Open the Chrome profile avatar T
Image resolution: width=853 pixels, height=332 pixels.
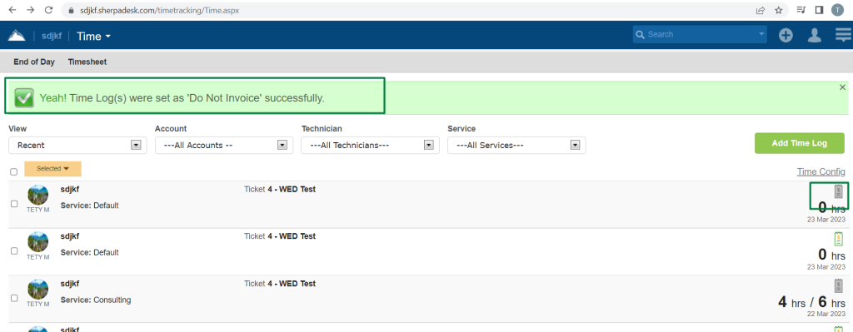point(838,10)
